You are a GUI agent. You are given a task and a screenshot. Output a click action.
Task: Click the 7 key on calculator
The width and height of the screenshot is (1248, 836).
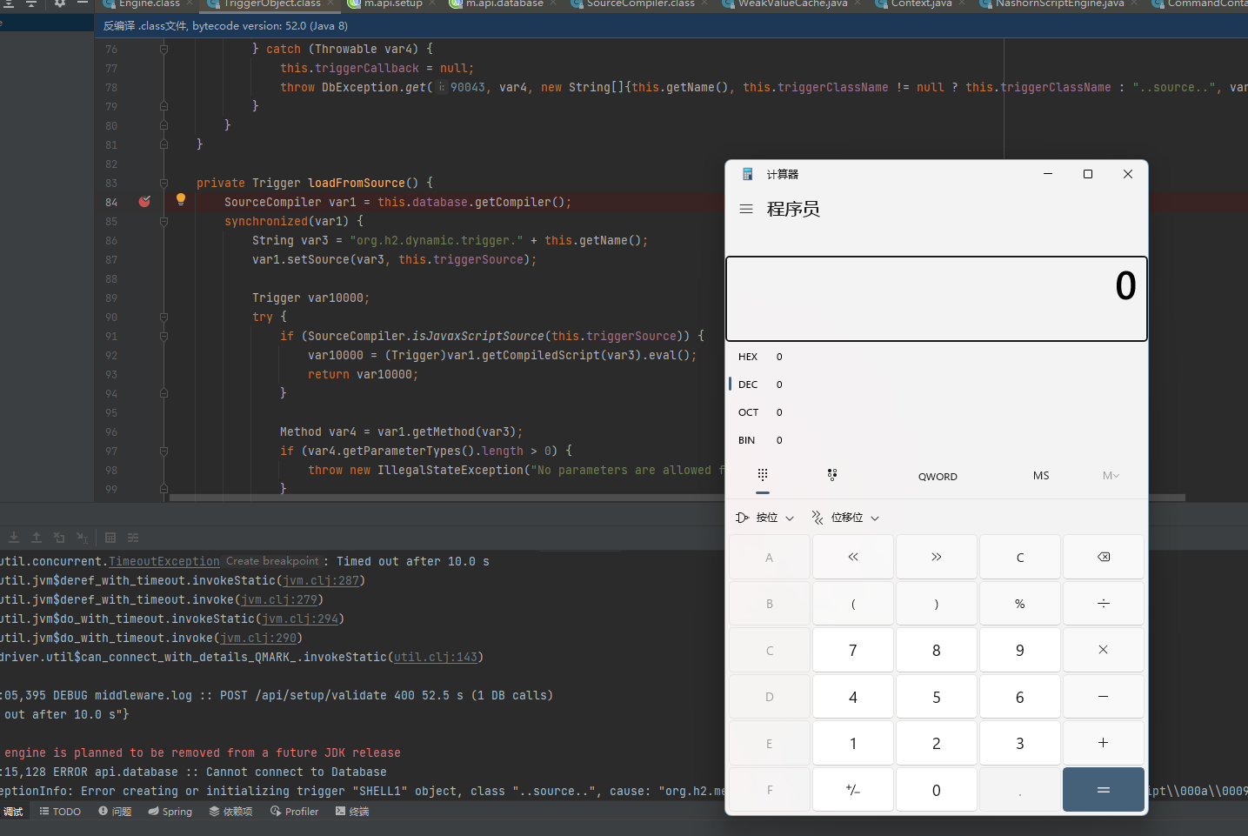tap(853, 650)
